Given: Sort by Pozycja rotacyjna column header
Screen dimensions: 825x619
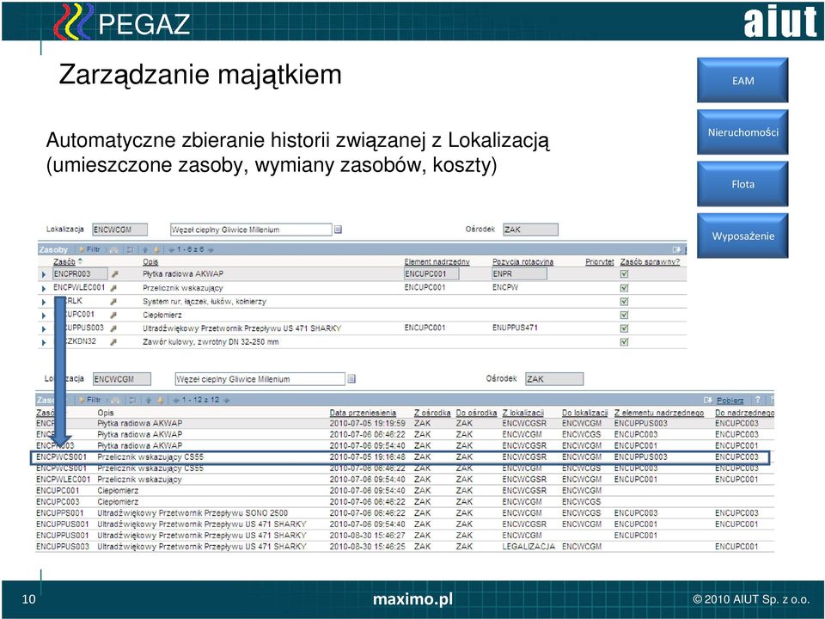Looking at the screenshot, I should (x=522, y=261).
